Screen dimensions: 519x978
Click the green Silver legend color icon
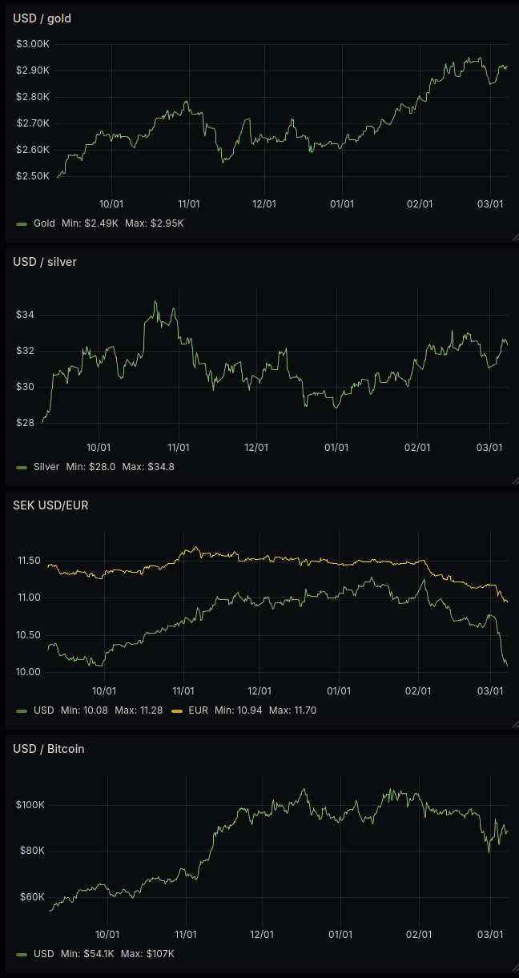[22, 467]
